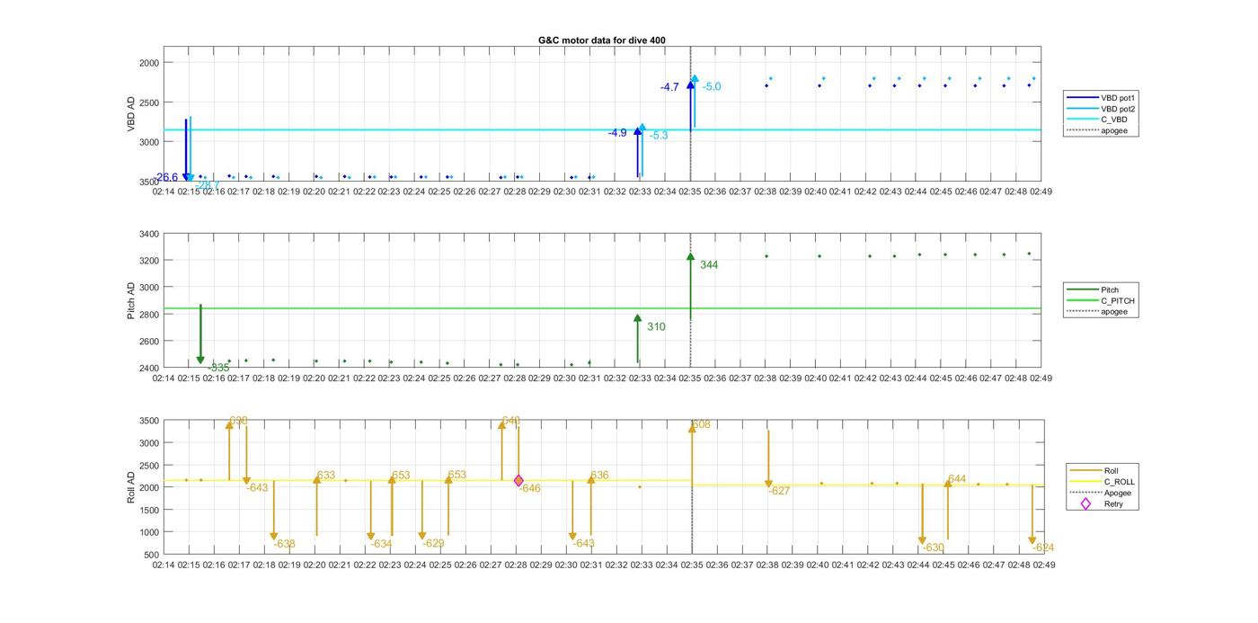
Task: Click the '-638' roll data label
Action: [x=285, y=544]
